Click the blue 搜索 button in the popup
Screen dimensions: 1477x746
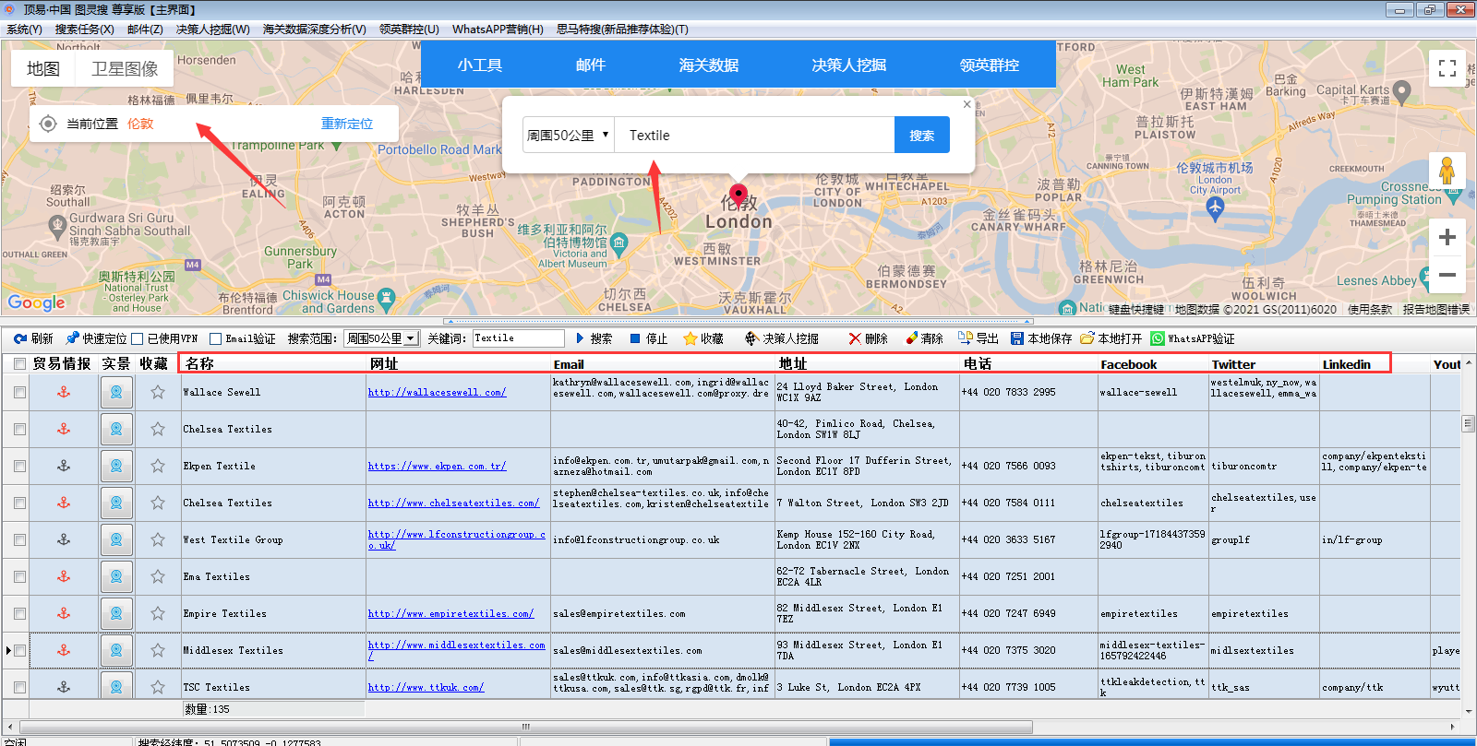click(x=922, y=135)
